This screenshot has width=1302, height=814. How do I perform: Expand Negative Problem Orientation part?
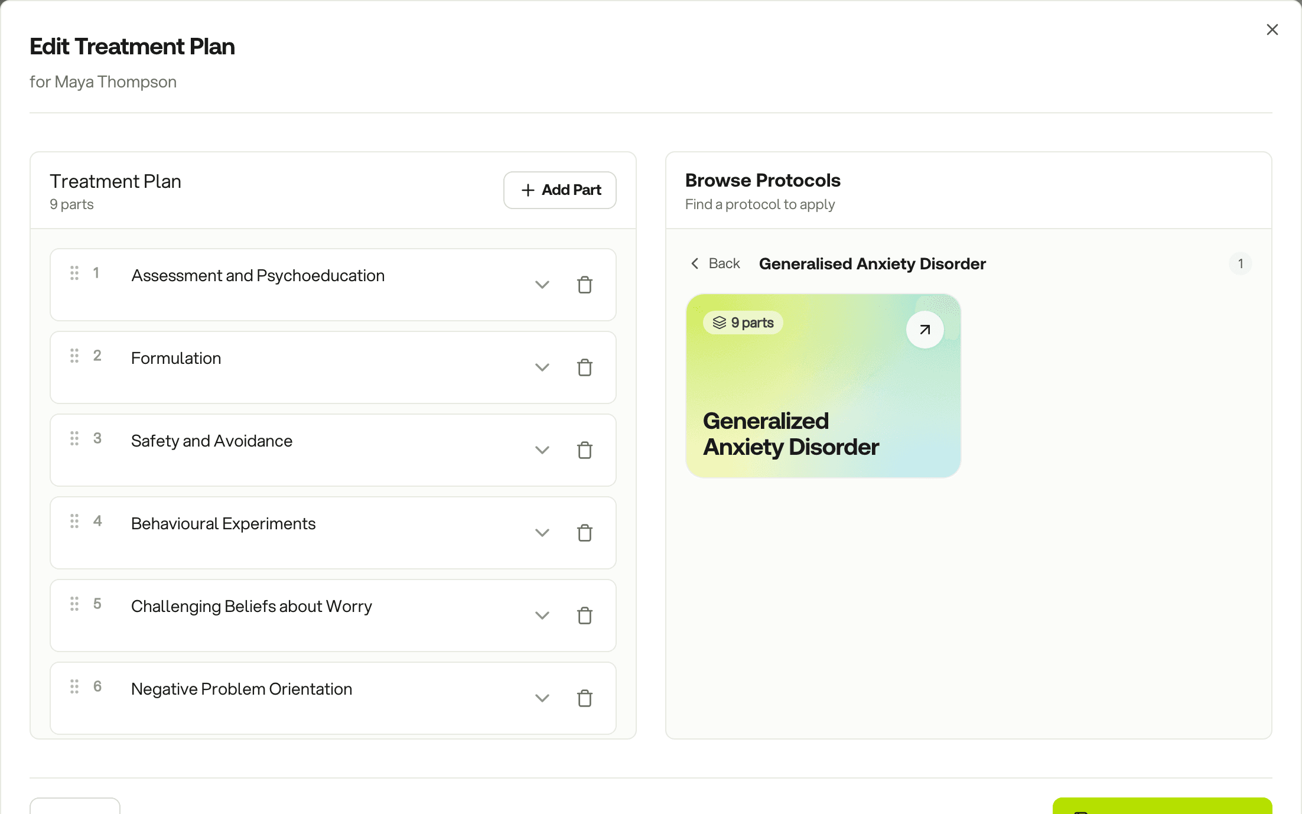pos(542,698)
